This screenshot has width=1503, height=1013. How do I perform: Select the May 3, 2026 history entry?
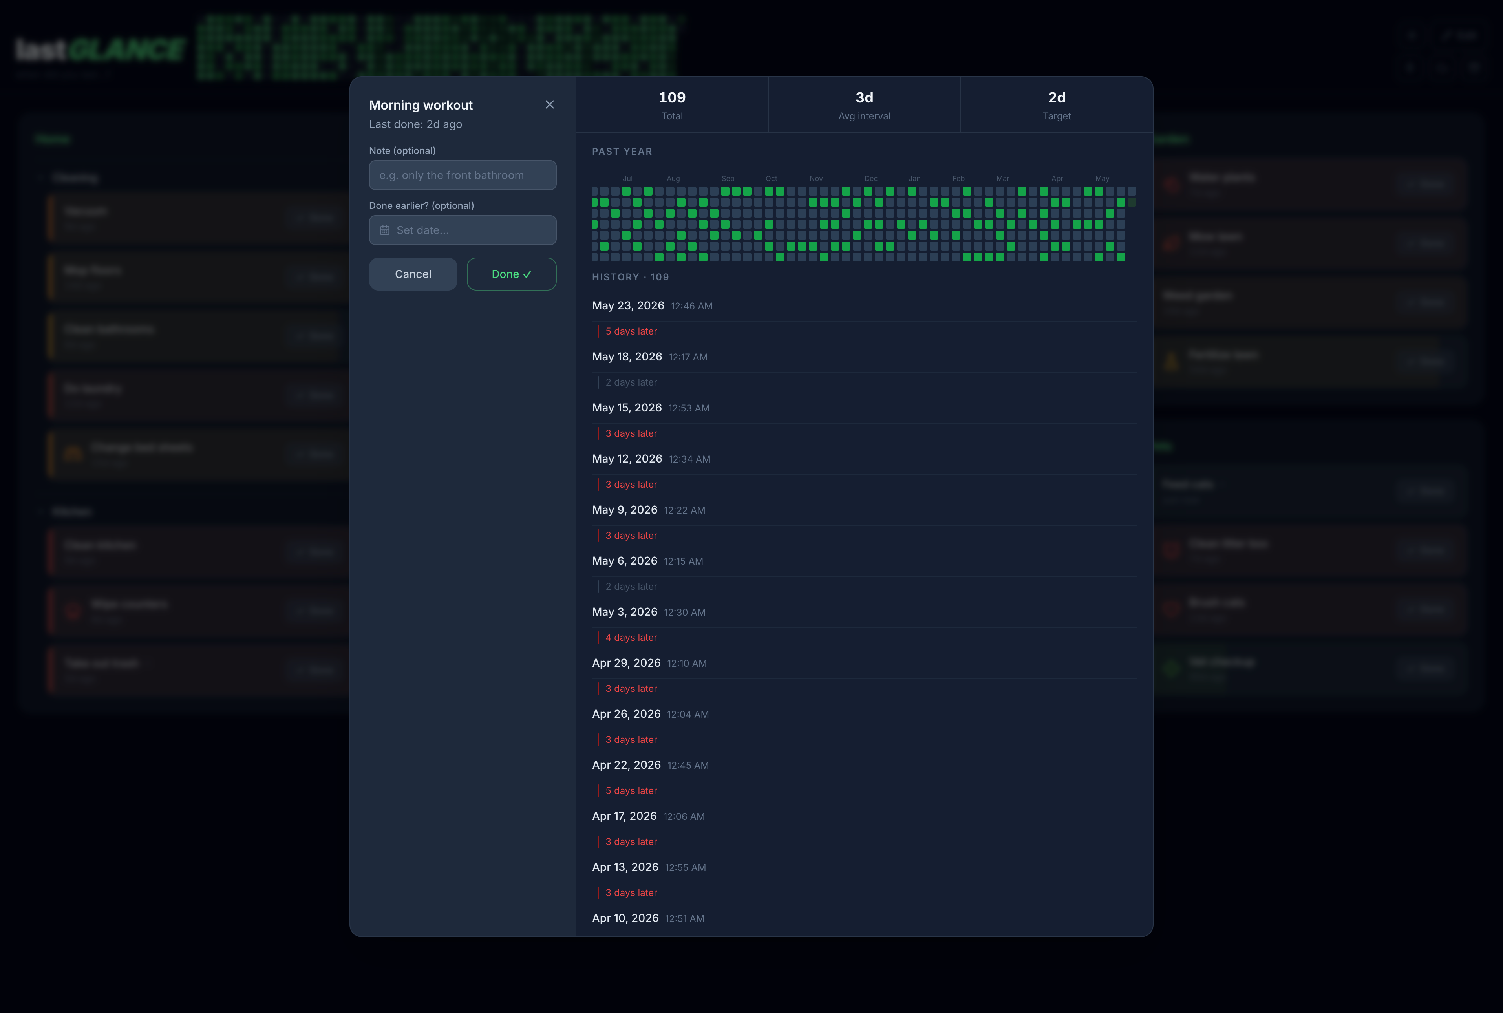[x=864, y=612]
